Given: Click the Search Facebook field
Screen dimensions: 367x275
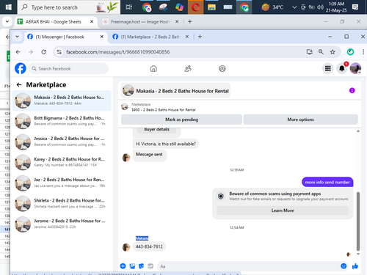Looking at the screenshot, I should coord(69,68).
